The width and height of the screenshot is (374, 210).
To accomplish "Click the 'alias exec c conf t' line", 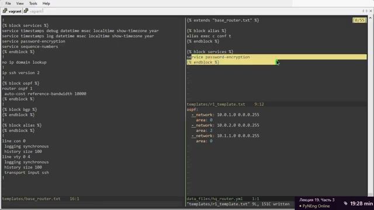I will tap(209, 36).
